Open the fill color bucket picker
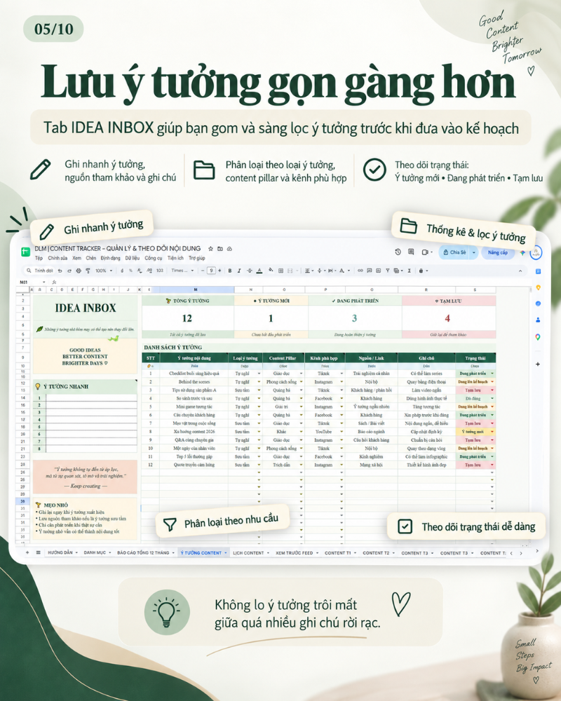The height and width of the screenshot is (701, 561). 271,270
